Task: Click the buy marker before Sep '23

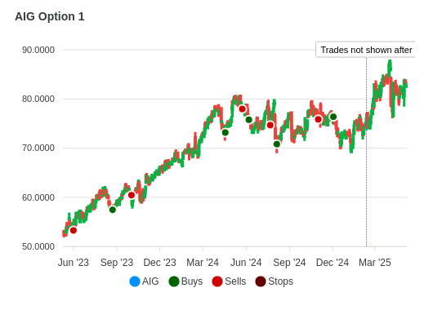Action: 113,210
